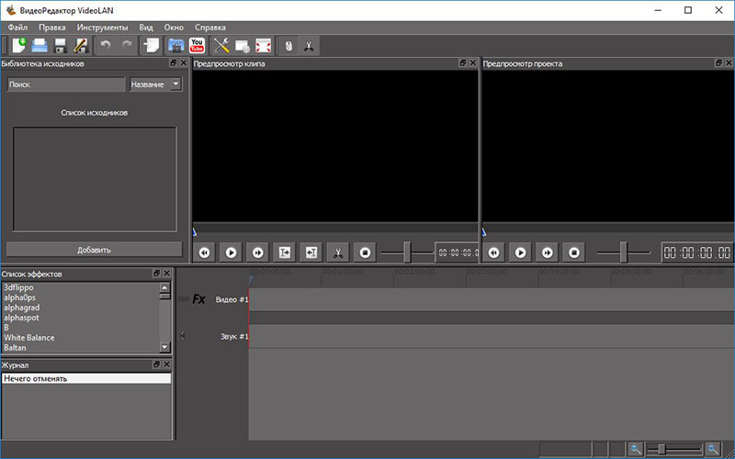Open the Название sort dropdown
The image size is (735, 459).
(155, 84)
